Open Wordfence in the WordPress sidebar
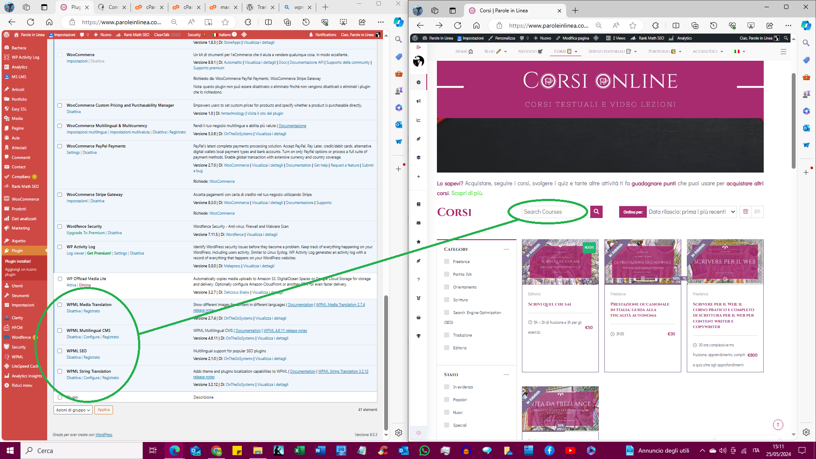816x459 pixels. pyautogui.click(x=21, y=337)
